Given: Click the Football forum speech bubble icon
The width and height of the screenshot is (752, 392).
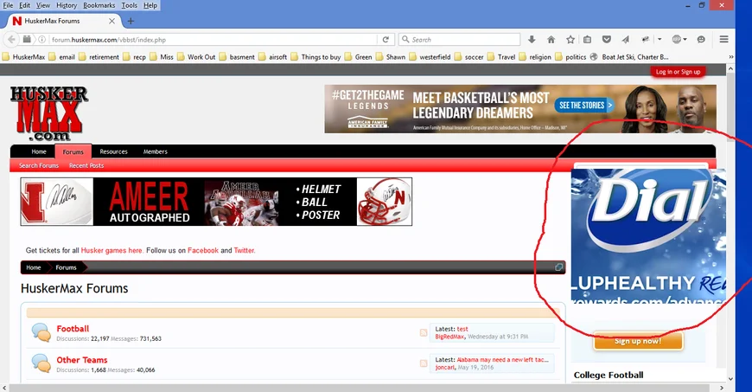Looking at the screenshot, I should 41,332.
